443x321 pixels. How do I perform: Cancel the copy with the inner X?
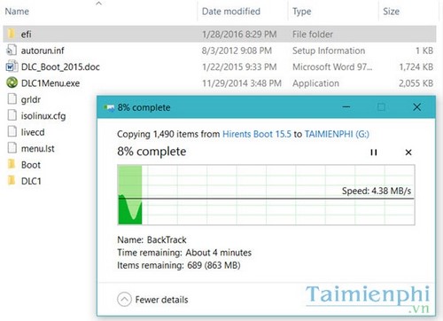408,153
